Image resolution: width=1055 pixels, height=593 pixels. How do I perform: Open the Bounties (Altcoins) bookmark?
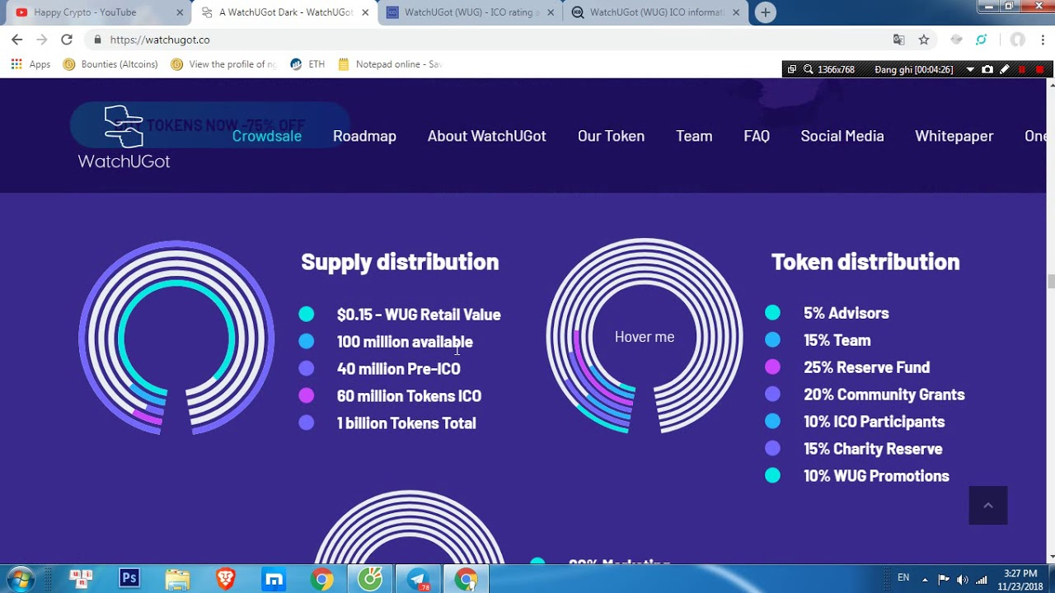click(x=110, y=64)
